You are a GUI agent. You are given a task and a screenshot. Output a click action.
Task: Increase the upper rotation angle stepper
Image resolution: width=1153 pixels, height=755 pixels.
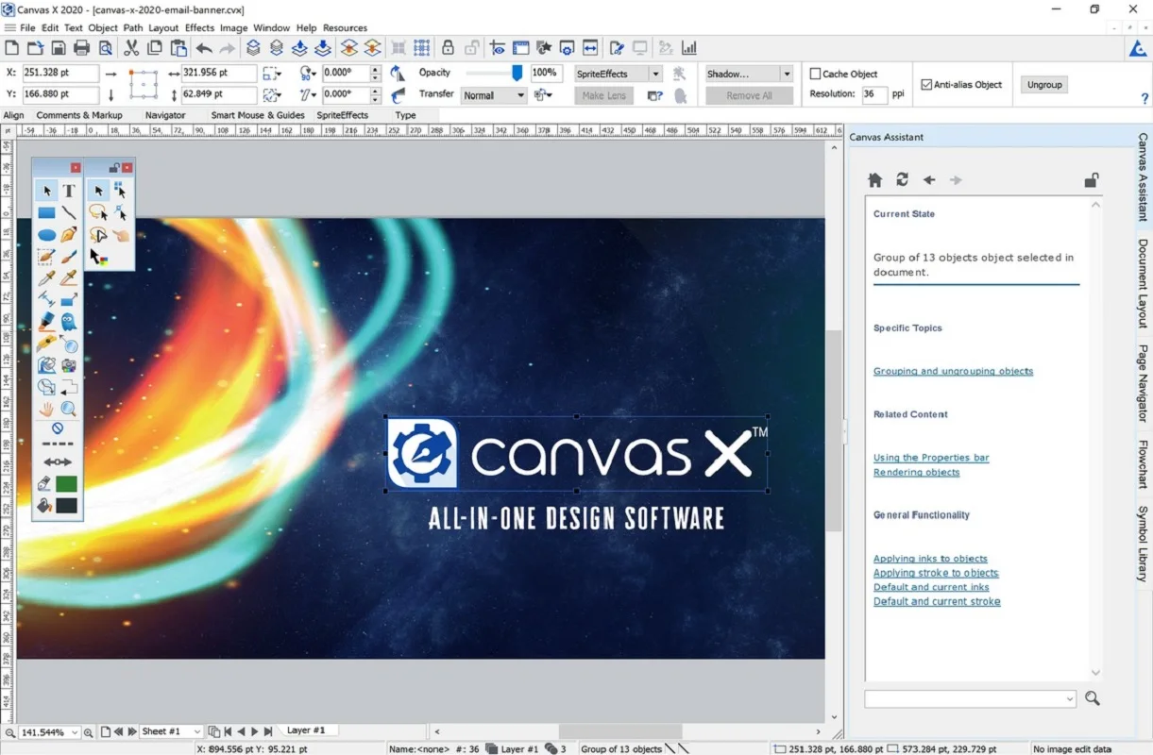click(376, 69)
